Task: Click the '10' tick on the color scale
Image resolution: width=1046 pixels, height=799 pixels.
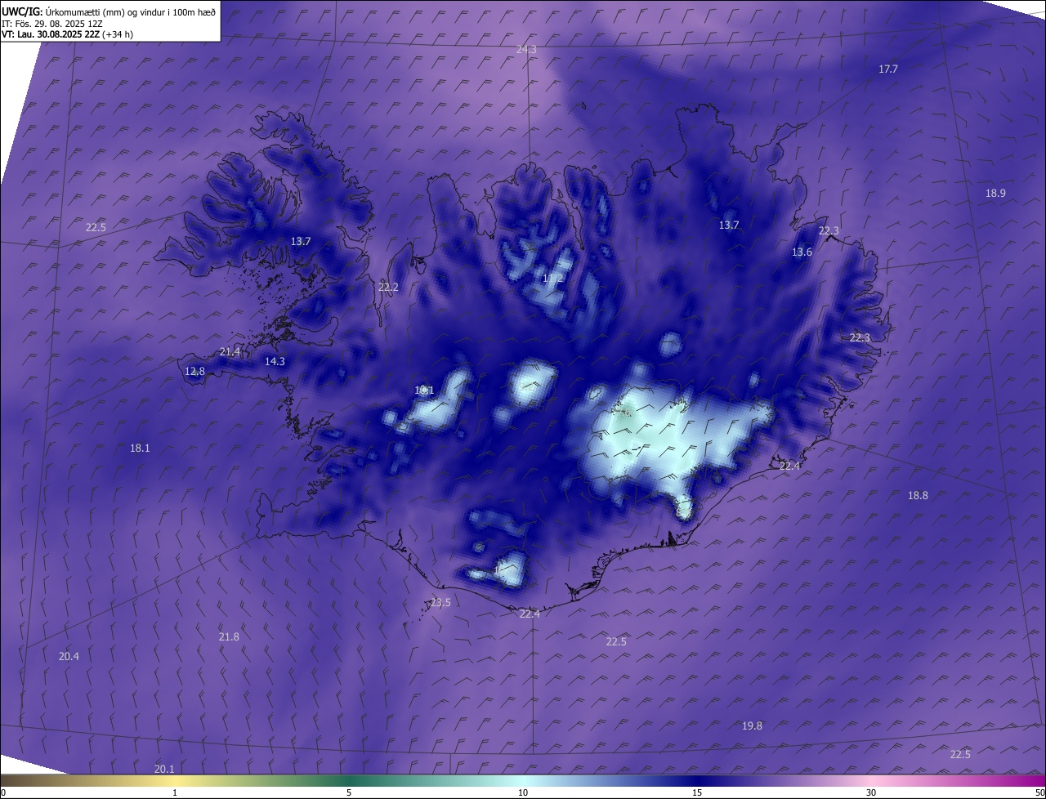Action: click(523, 792)
